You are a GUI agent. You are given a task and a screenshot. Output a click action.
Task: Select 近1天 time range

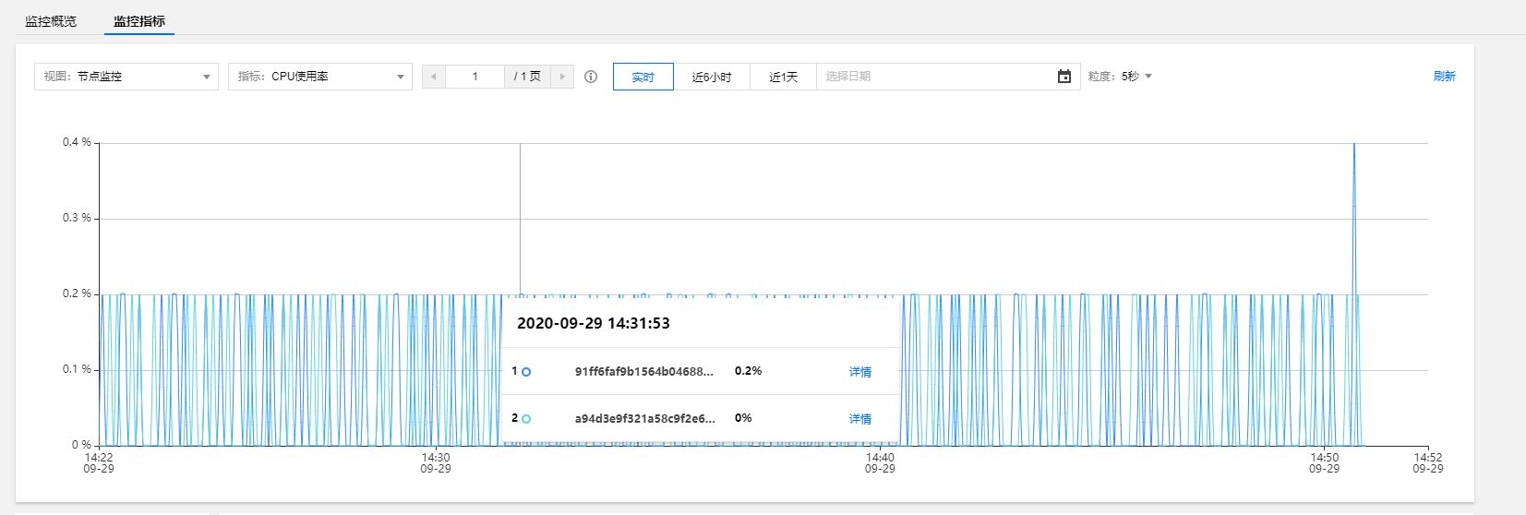point(783,77)
